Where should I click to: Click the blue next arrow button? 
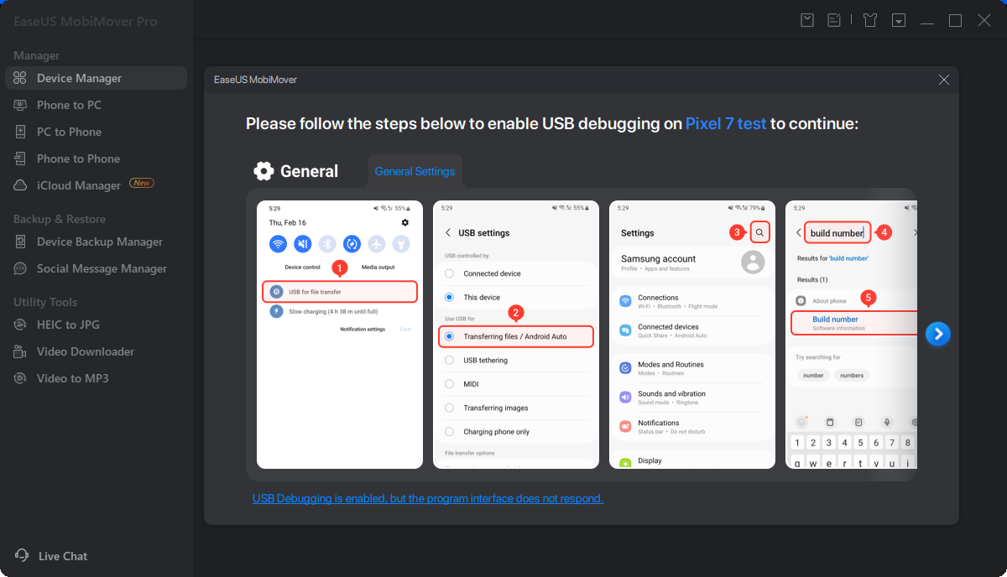tap(938, 334)
